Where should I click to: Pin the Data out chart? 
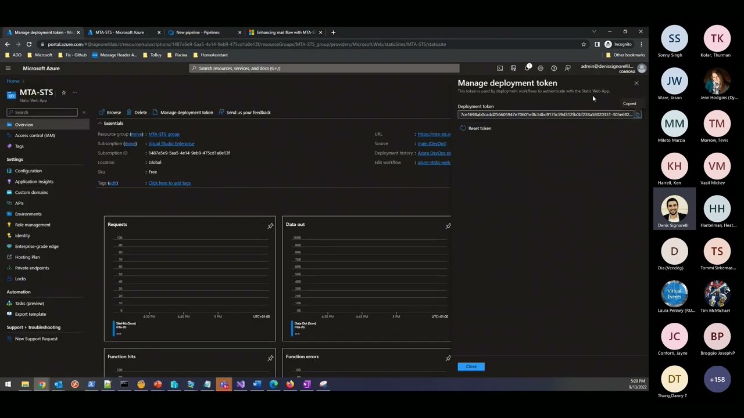pyautogui.click(x=448, y=226)
